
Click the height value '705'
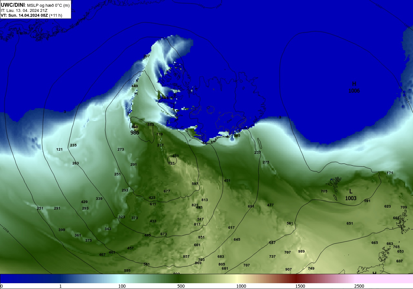(x=324, y=191)
